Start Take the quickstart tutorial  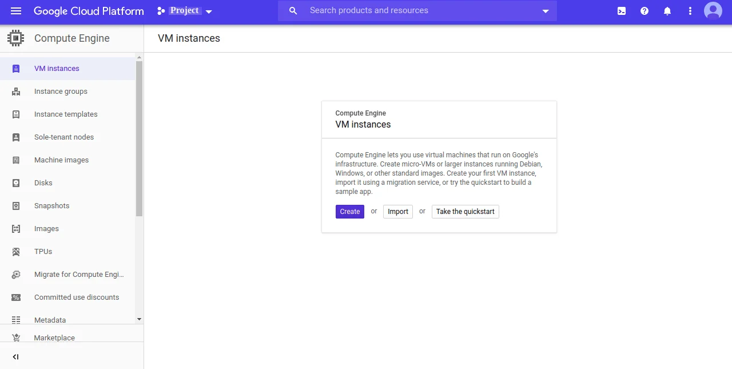pyautogui.click(x=465, y=212)
